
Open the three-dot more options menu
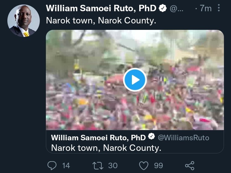[219, 8]
